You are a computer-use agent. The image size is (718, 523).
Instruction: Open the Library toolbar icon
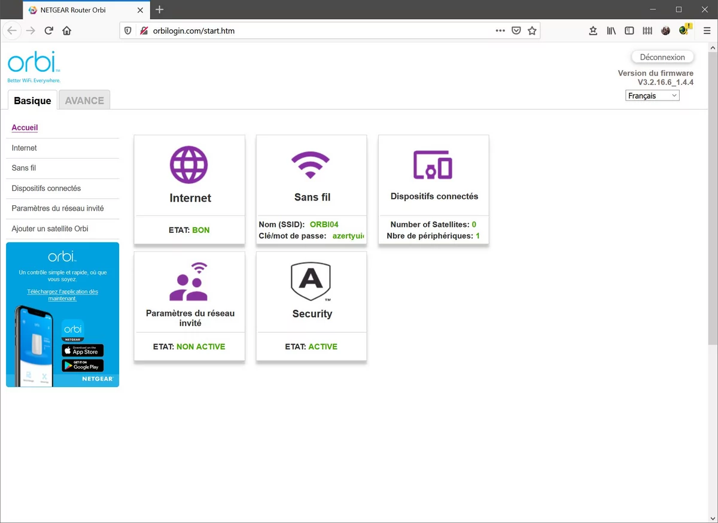pyautogui.click(x=611, y=31)
